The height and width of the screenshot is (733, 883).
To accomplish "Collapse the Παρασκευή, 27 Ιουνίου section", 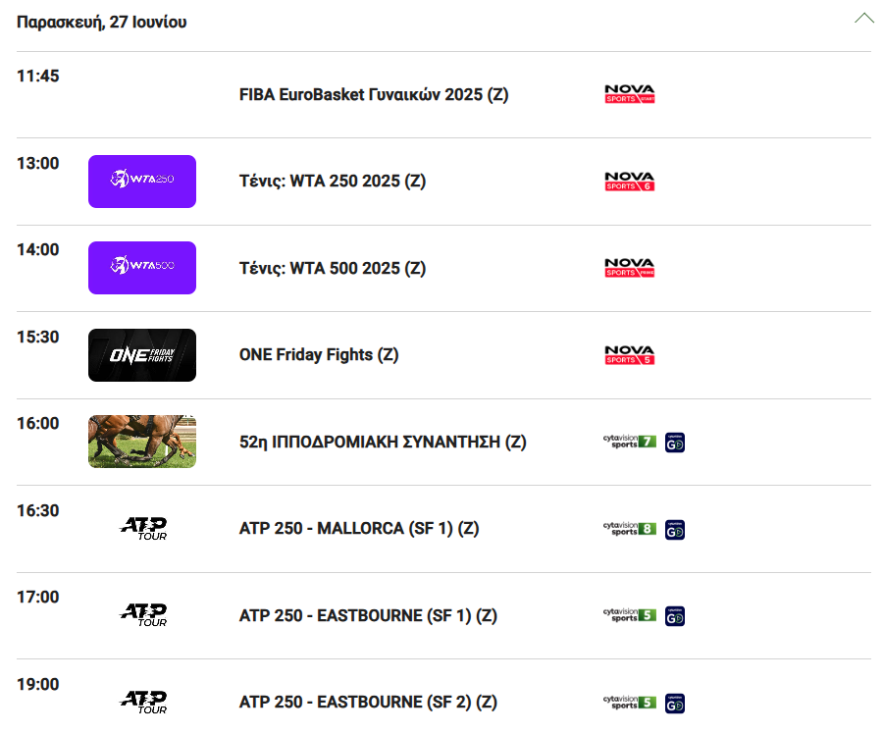I will coord(863,18).
